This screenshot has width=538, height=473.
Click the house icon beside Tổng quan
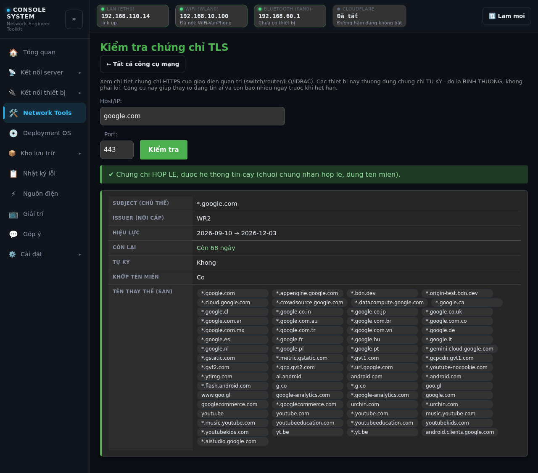(x=13, y=52)
